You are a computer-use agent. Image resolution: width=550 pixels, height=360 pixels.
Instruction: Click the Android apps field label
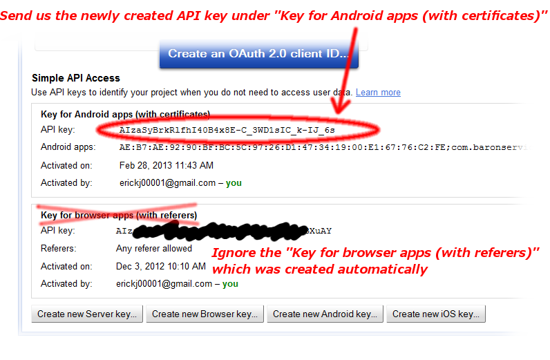click(68, 146)
